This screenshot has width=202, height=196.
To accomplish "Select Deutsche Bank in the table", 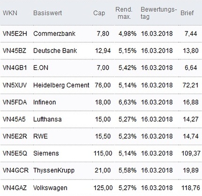I will pos(55,51).
